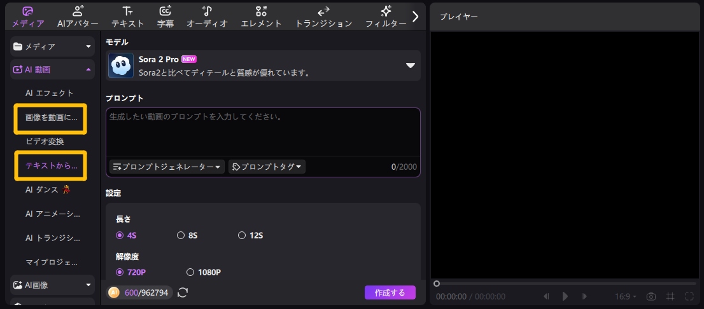Select 12S length option
Image resolution: width=704 pixels, height=309 pixels.
click(x=251, y=235)
